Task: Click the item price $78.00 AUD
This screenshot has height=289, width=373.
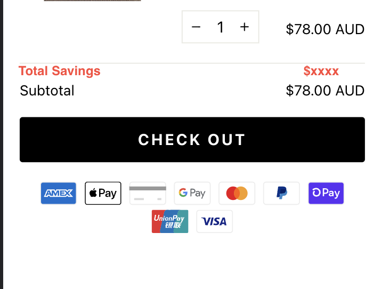Action: (325, 29)
